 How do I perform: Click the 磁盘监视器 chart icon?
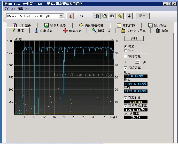click(47, 25)
